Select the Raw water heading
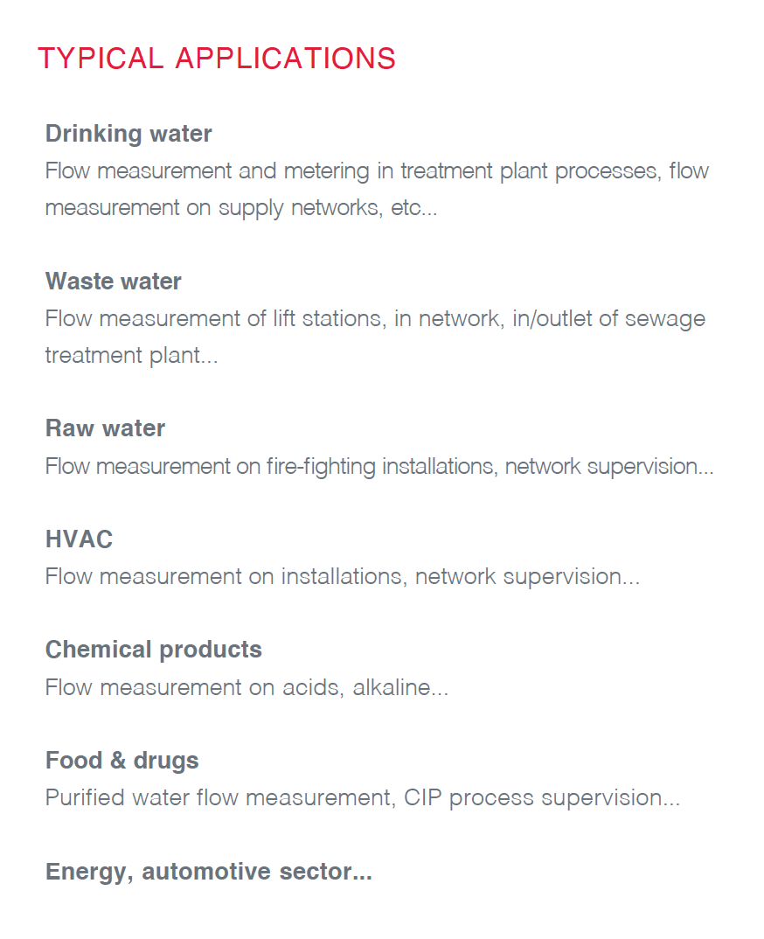 click(106, 428)
